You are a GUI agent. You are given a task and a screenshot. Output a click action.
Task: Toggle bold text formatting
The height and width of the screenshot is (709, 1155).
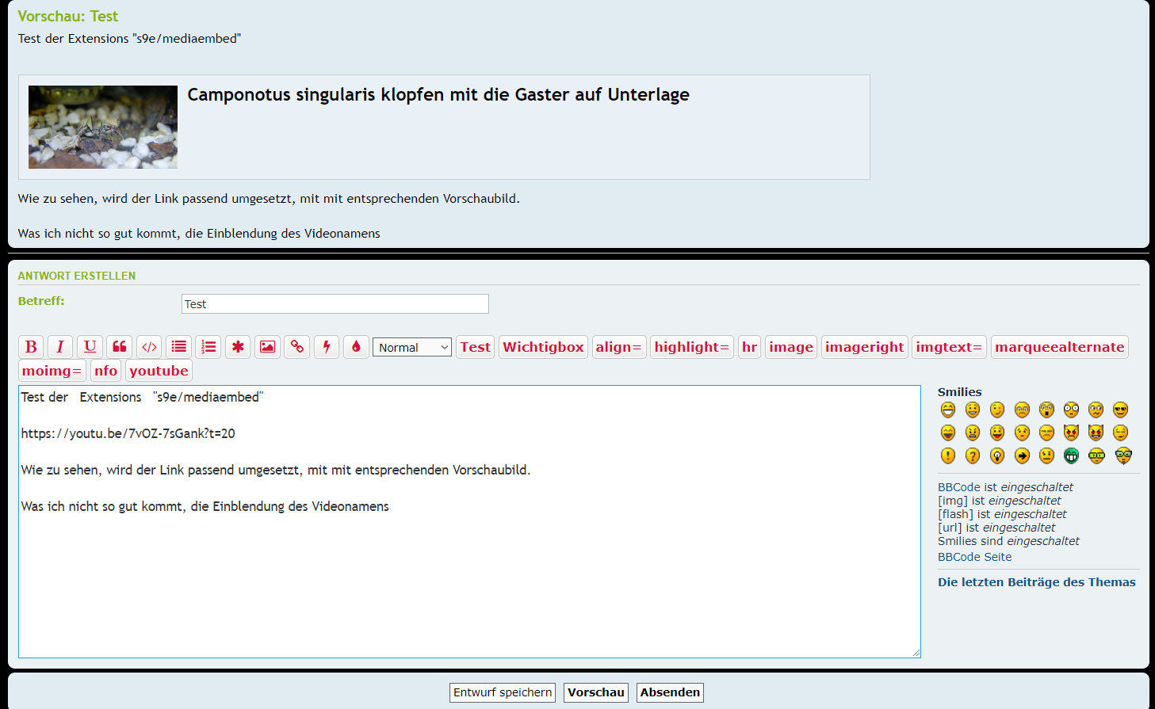click(31, 347)
